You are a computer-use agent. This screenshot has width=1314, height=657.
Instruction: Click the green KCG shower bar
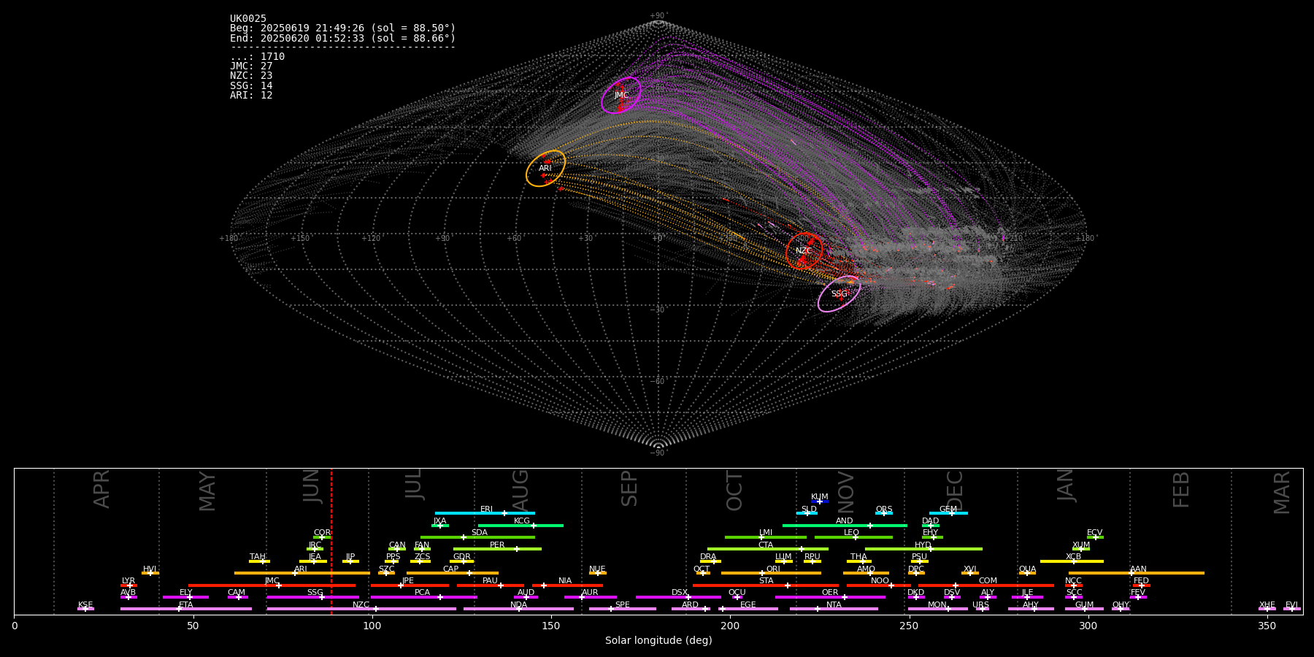[520, 525]
